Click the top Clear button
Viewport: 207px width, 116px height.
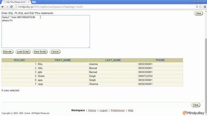198,13
